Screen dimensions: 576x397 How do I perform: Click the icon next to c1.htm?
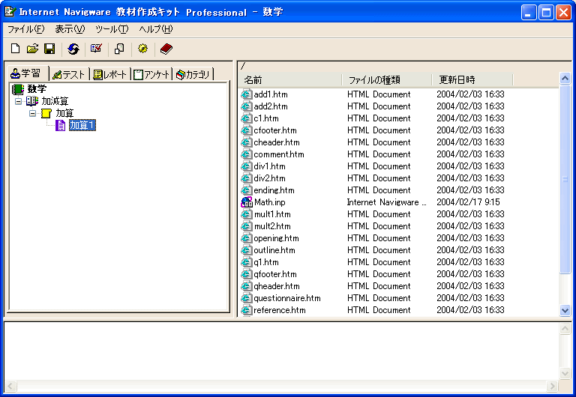[246, 118]
